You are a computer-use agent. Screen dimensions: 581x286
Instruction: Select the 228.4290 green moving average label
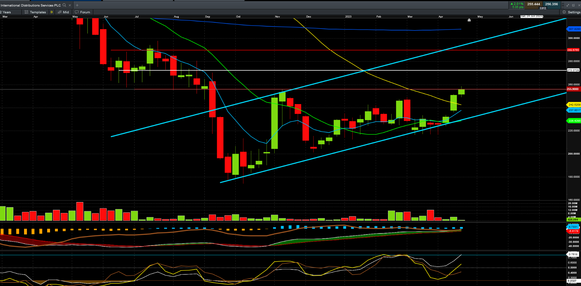[x=574, y=121]
